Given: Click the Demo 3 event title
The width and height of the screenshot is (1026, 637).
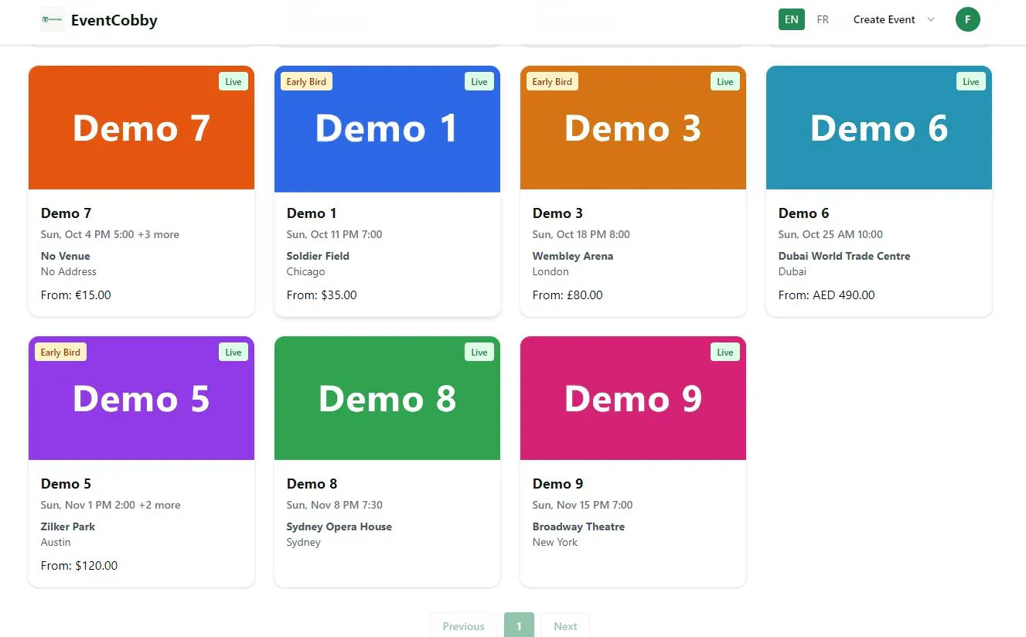Looking at the screenshot, I should point(557,213).
